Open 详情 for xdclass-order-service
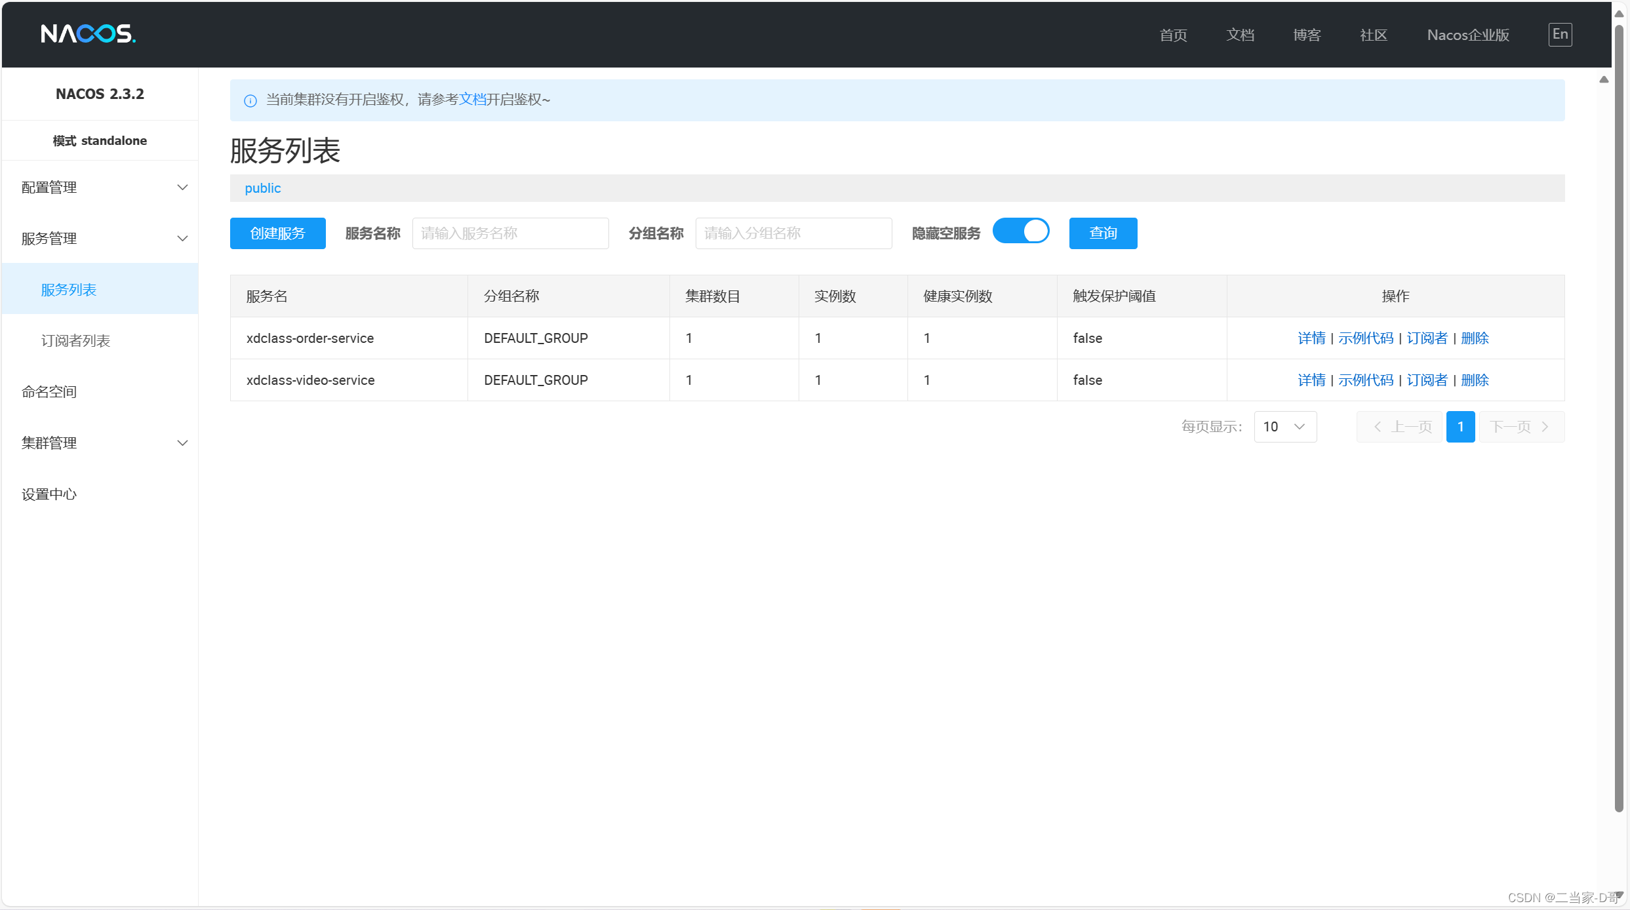The height and width of the screenshot is (910, 1630). (x=1311, y=338)
